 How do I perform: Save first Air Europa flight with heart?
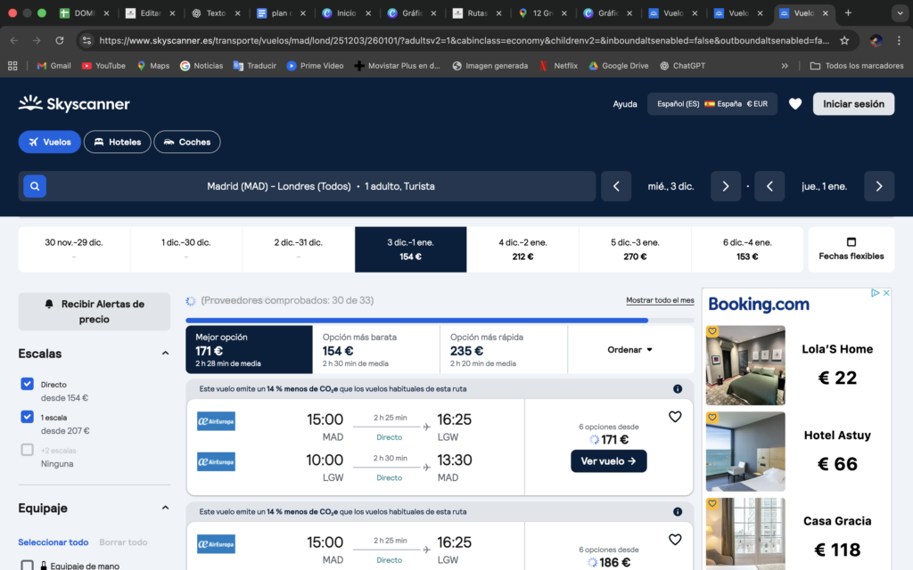click(x=675, y=417)
